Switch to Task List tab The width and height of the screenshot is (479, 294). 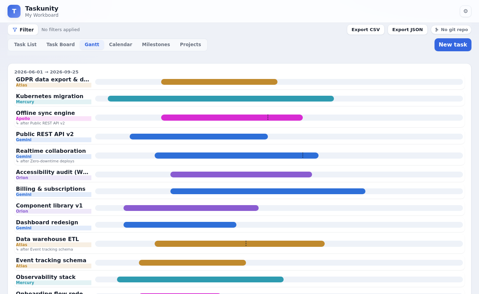(x=25, y=45)
